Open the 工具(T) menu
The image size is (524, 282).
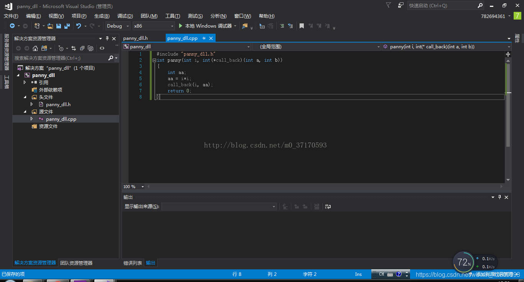point(173,16)
